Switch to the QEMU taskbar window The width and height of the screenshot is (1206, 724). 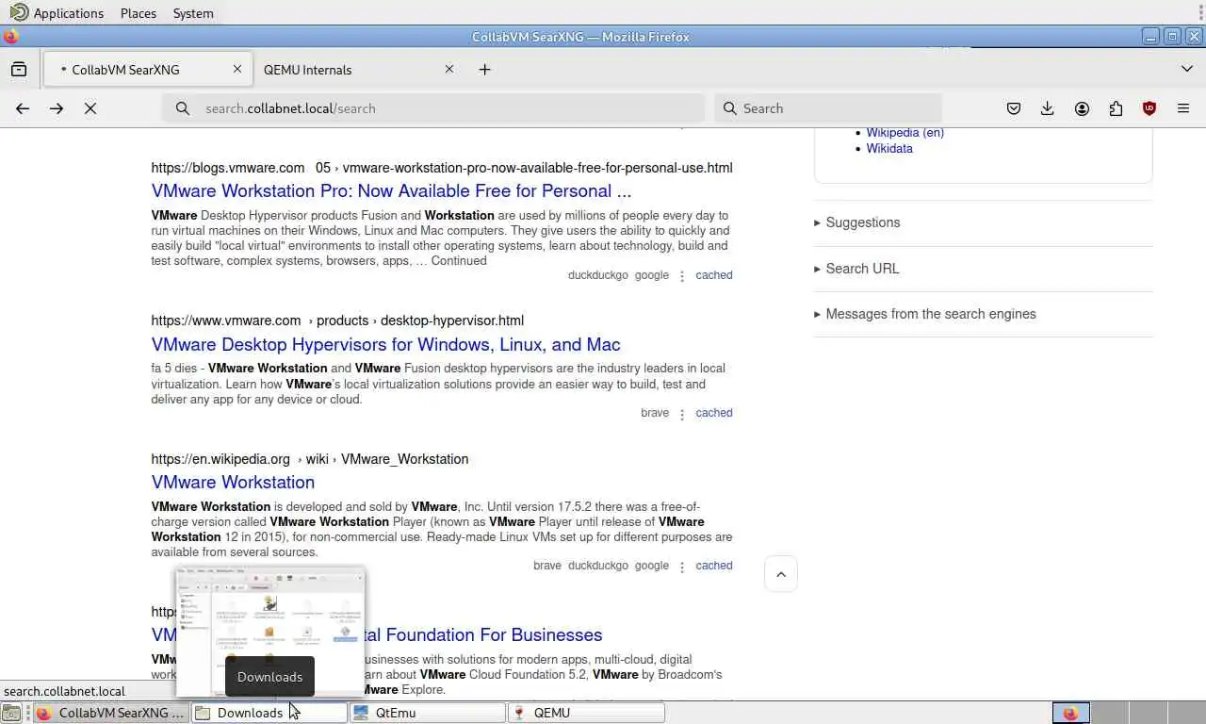[x=586, y=713]
